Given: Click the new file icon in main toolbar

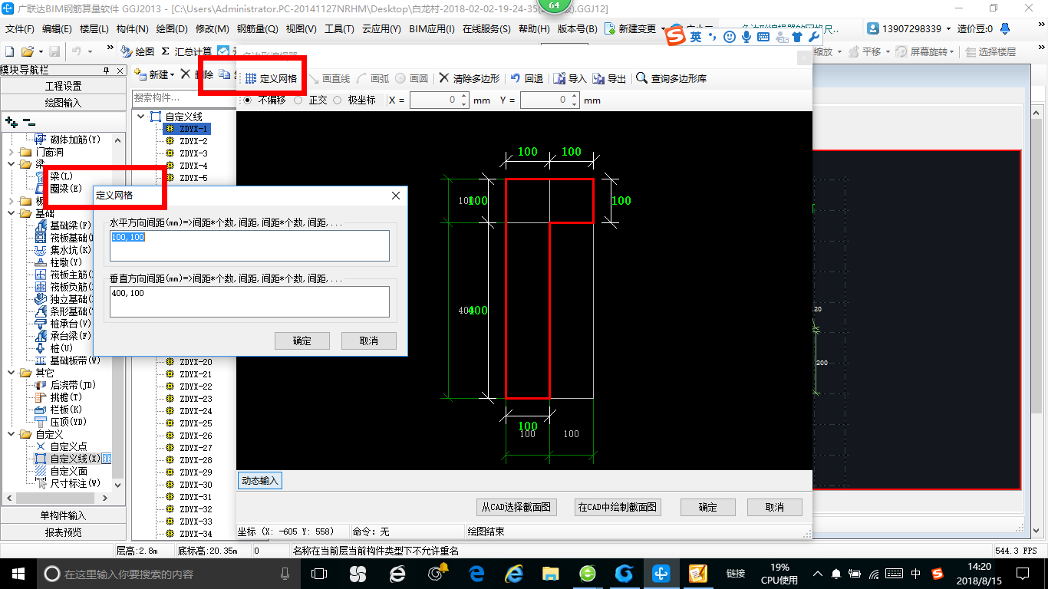Looking at the screenshot, I should tap(9, 51).
